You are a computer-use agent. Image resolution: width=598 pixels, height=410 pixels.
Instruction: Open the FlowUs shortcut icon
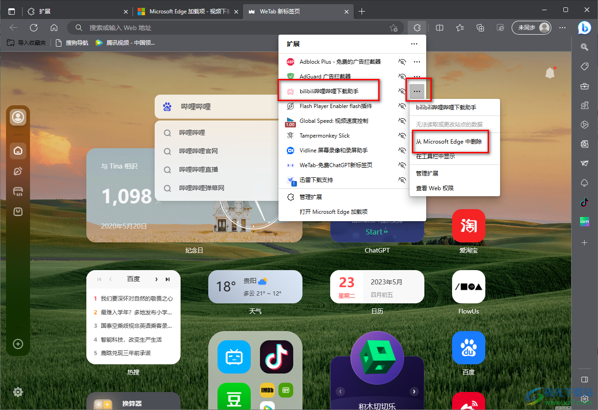tap(469, 287)
